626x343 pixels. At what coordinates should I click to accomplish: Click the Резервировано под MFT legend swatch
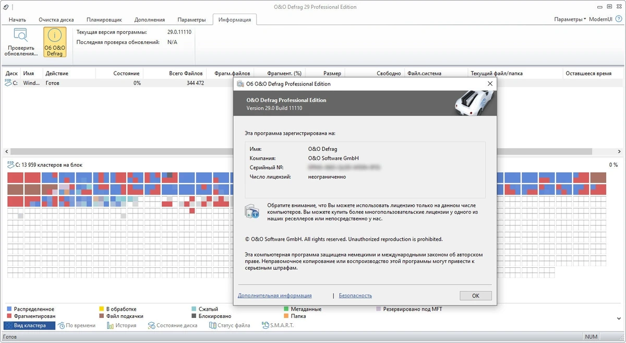click(378, 309)
